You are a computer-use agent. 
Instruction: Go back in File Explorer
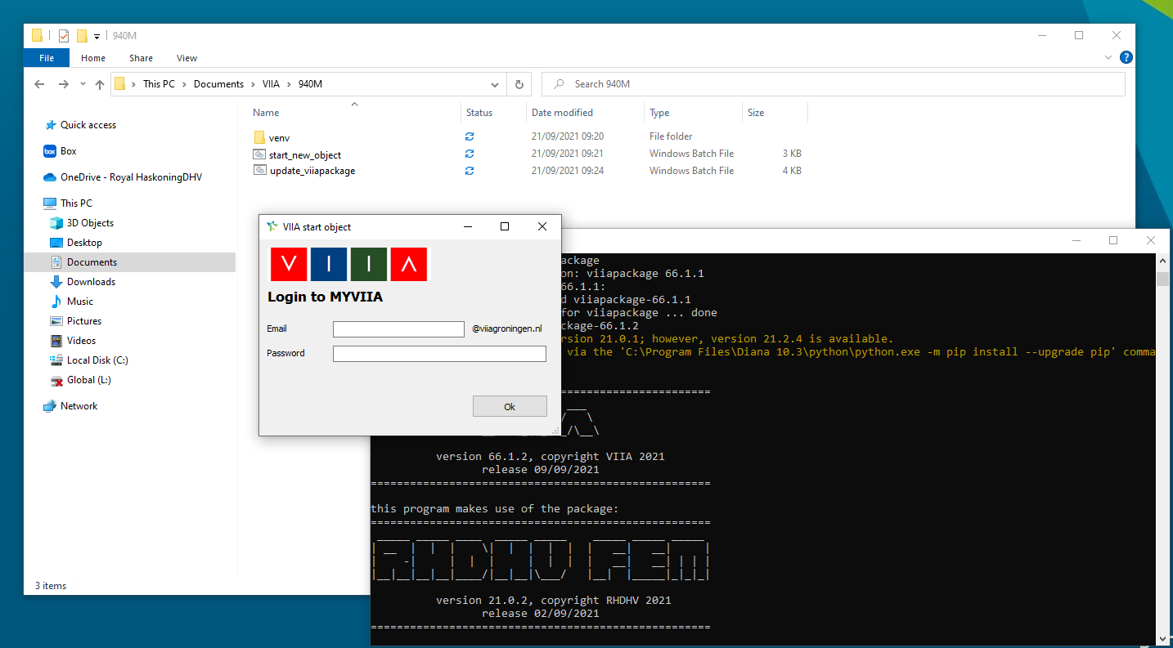point(39,84)
